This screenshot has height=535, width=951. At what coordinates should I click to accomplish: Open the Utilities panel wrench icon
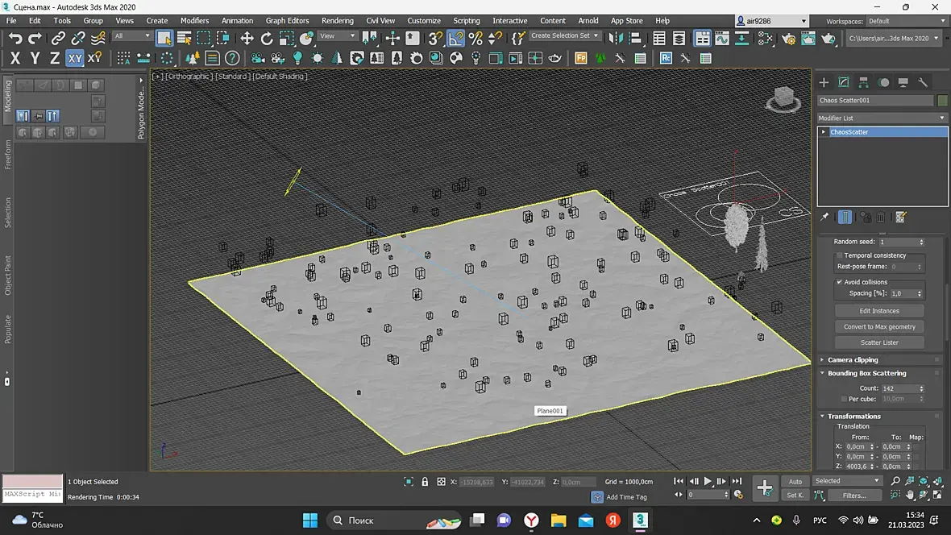coord(923,82)
